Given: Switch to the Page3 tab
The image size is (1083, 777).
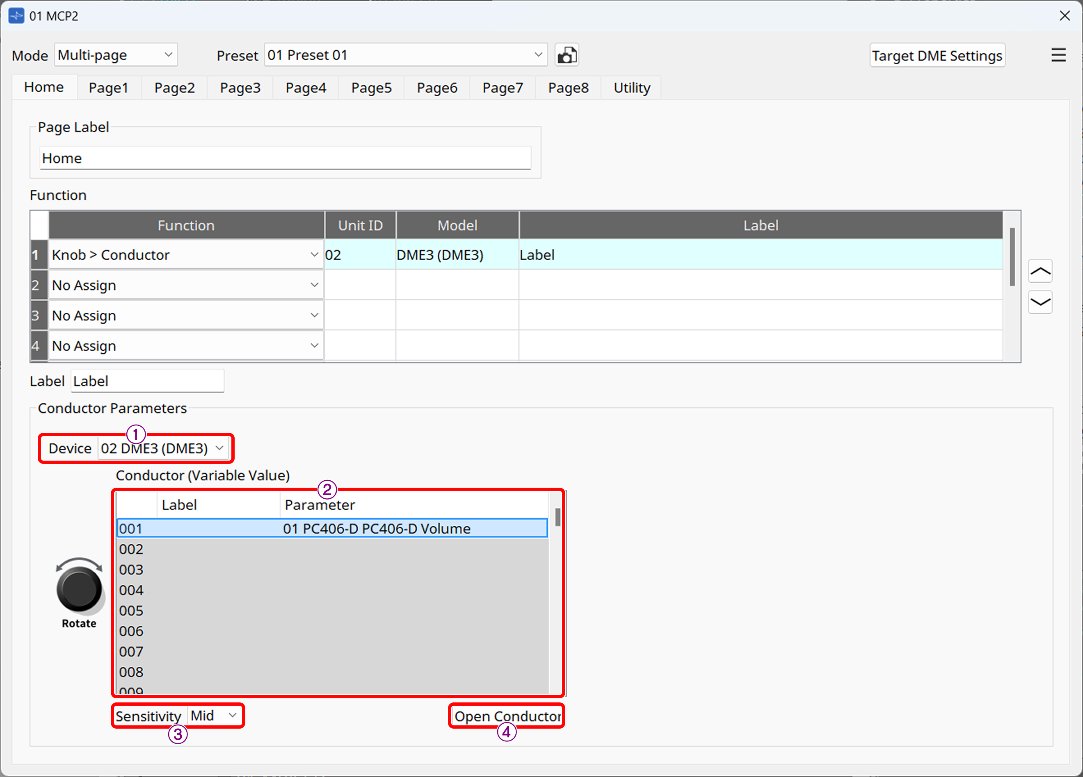Looking at the screenshot, I should click(240, 88).
